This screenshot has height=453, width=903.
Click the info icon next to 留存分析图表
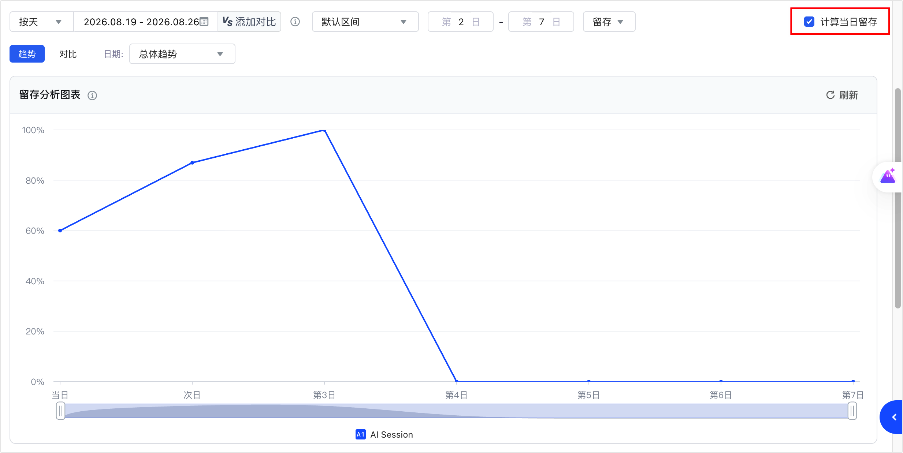pyautogui.click(x=92, y=96)
